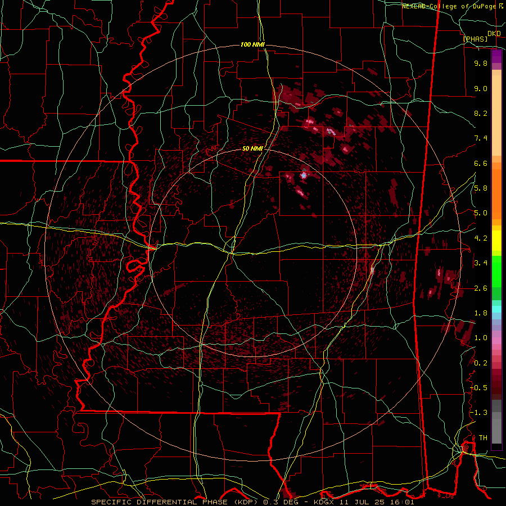Click the 50 NMI range ring label
The width and height of the screenshot is (506, 506).
click(252, 148)
